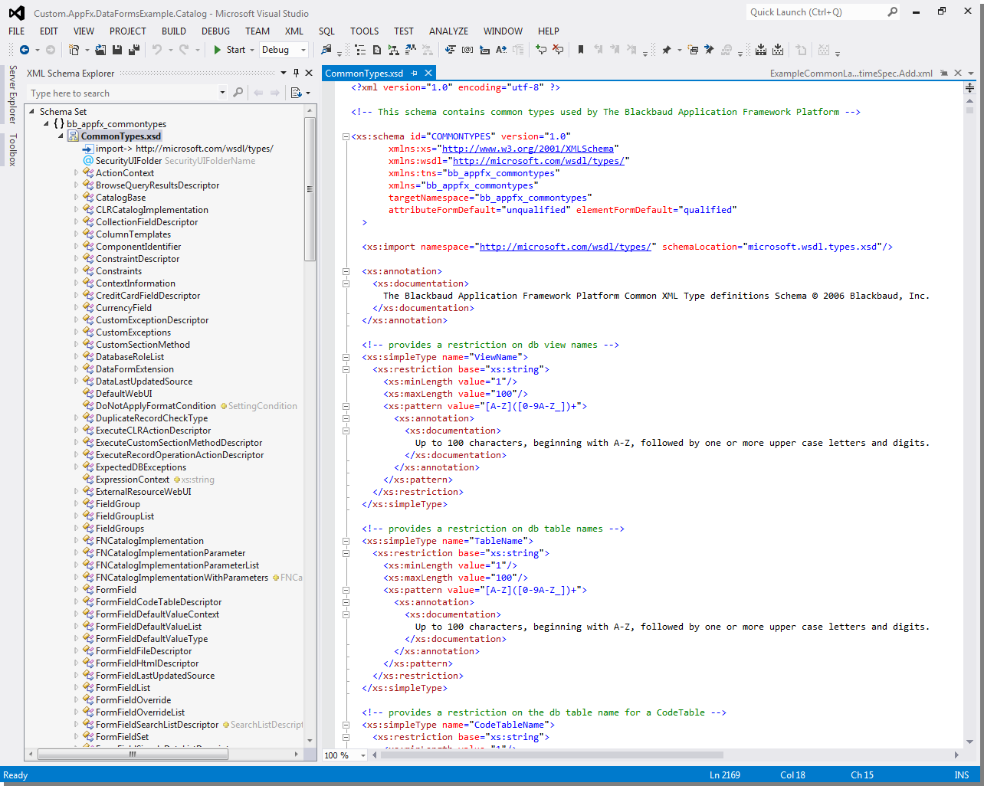The width and height of the screenshot is (984, 786).
Task: Open the FILE menu
Action: coord(16,31)
